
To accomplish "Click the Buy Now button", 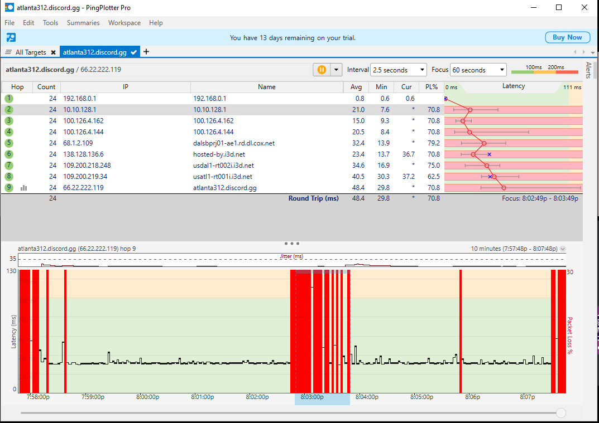I will [567, 37].
